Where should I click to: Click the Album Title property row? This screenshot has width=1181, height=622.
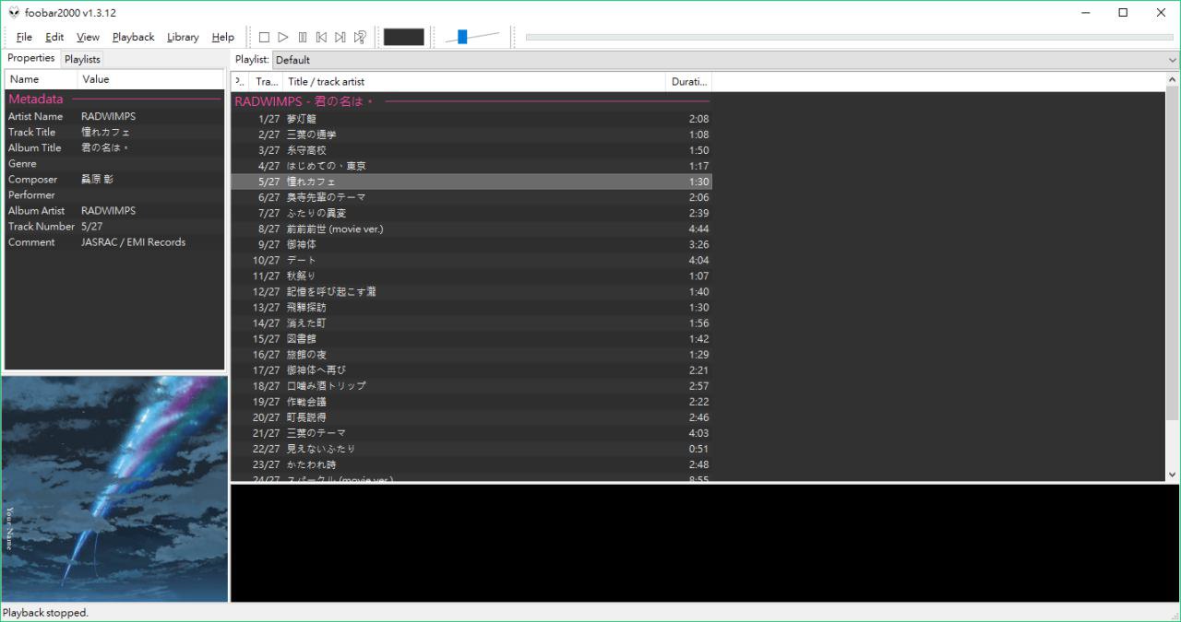(114, 147)
